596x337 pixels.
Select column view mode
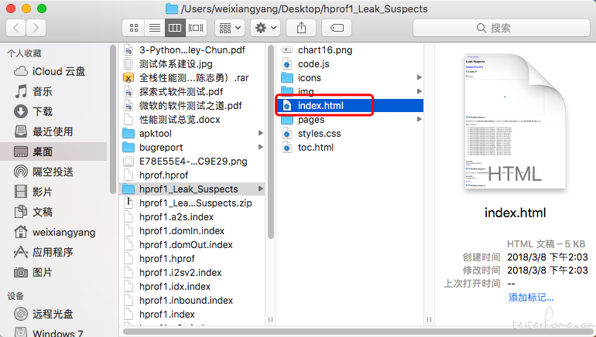pyautogui.click(x=176, y=28)
